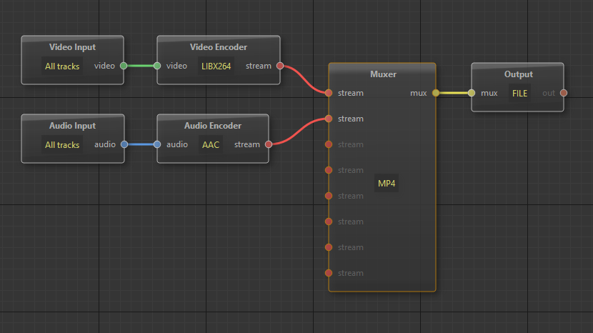Click the Video Encoder video input port
The image size is (593, 333).
coord(157,66)
